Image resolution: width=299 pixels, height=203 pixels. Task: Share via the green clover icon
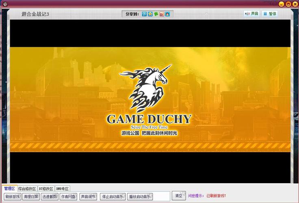(156, 14)
